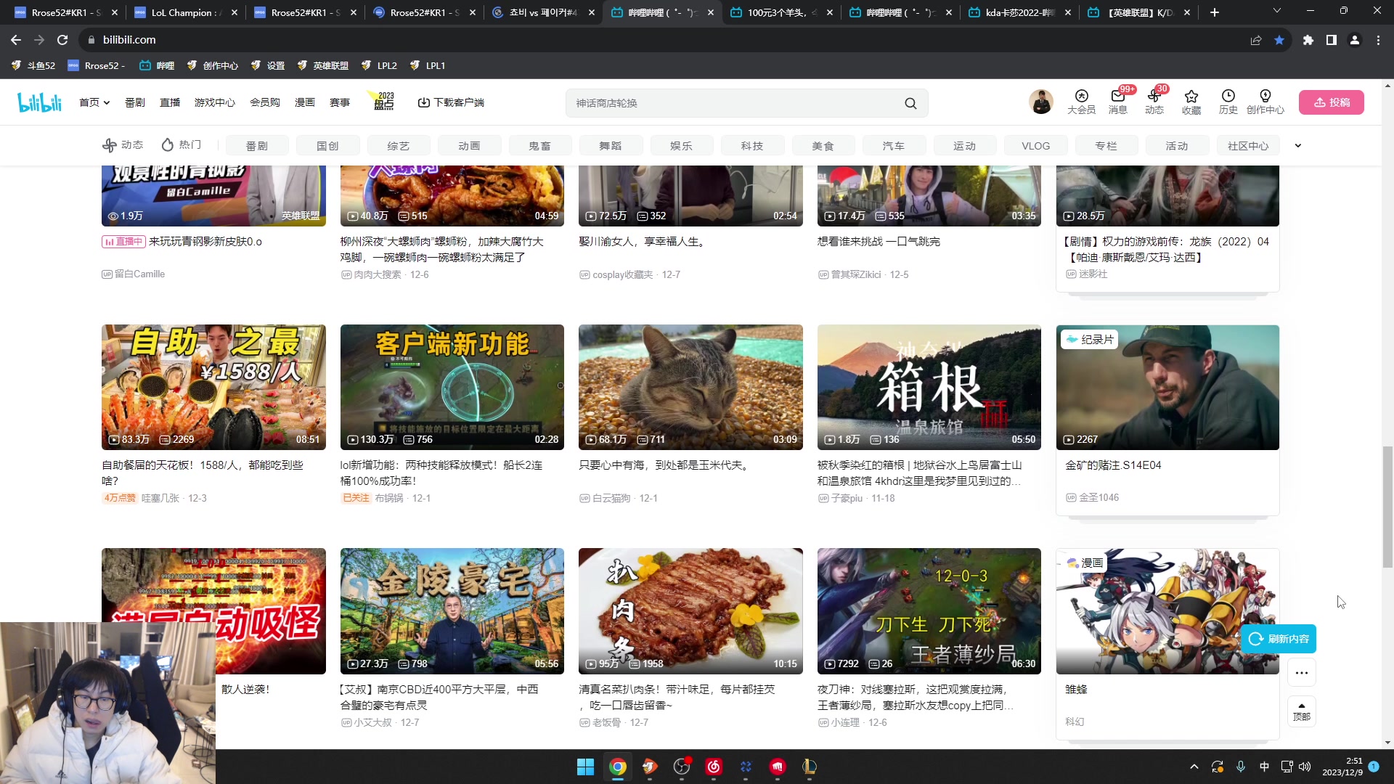The image size is (1394, 784).
Task: Open 漫画 header menu item
Action: (x=305, y=102)
